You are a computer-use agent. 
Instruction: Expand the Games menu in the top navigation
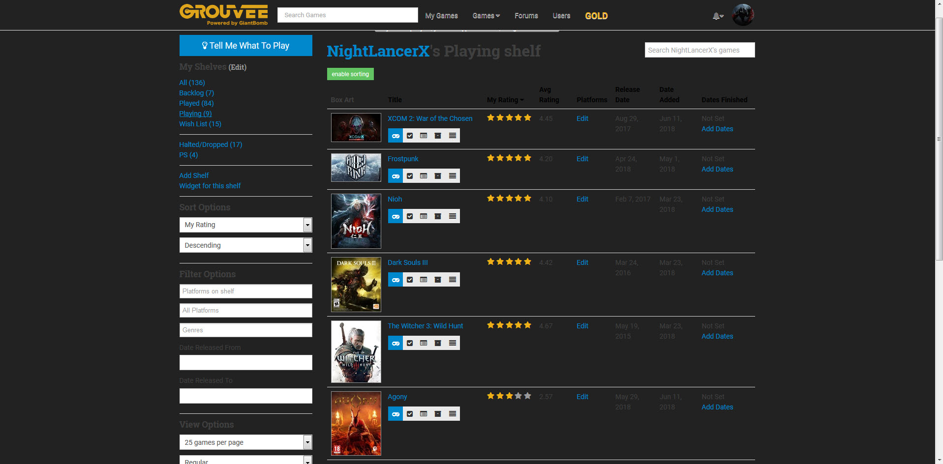(x=486, y=16)
